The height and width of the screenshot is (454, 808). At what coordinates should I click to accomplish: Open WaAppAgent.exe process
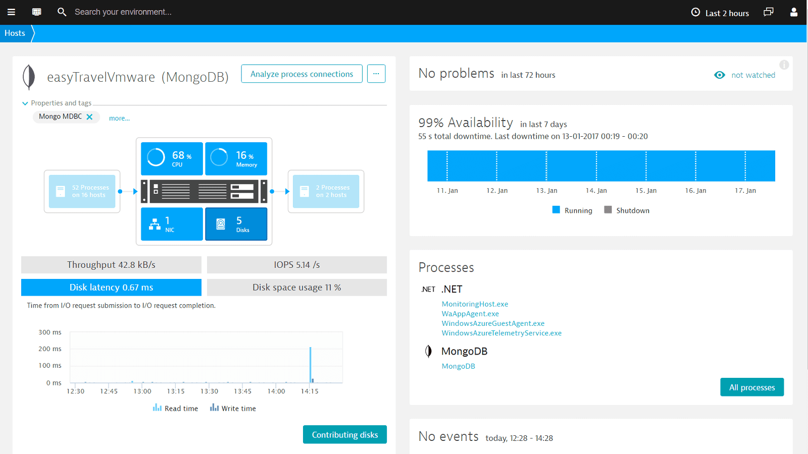(470, 314)
